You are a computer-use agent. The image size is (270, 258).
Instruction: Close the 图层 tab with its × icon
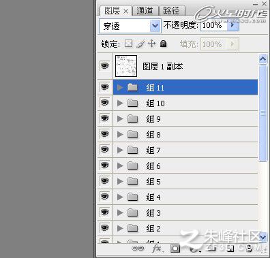click(x=125, y=12)
